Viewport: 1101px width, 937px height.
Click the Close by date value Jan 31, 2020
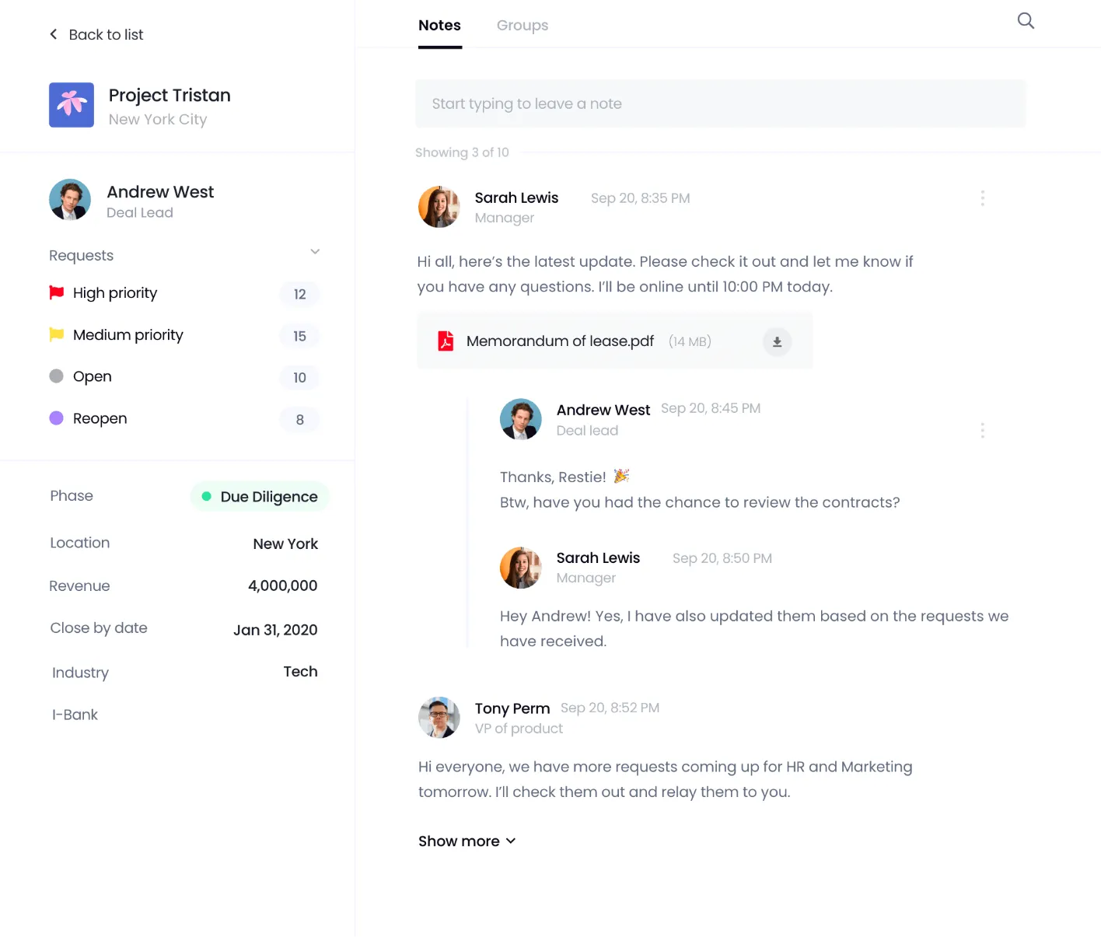click(275, 630)
